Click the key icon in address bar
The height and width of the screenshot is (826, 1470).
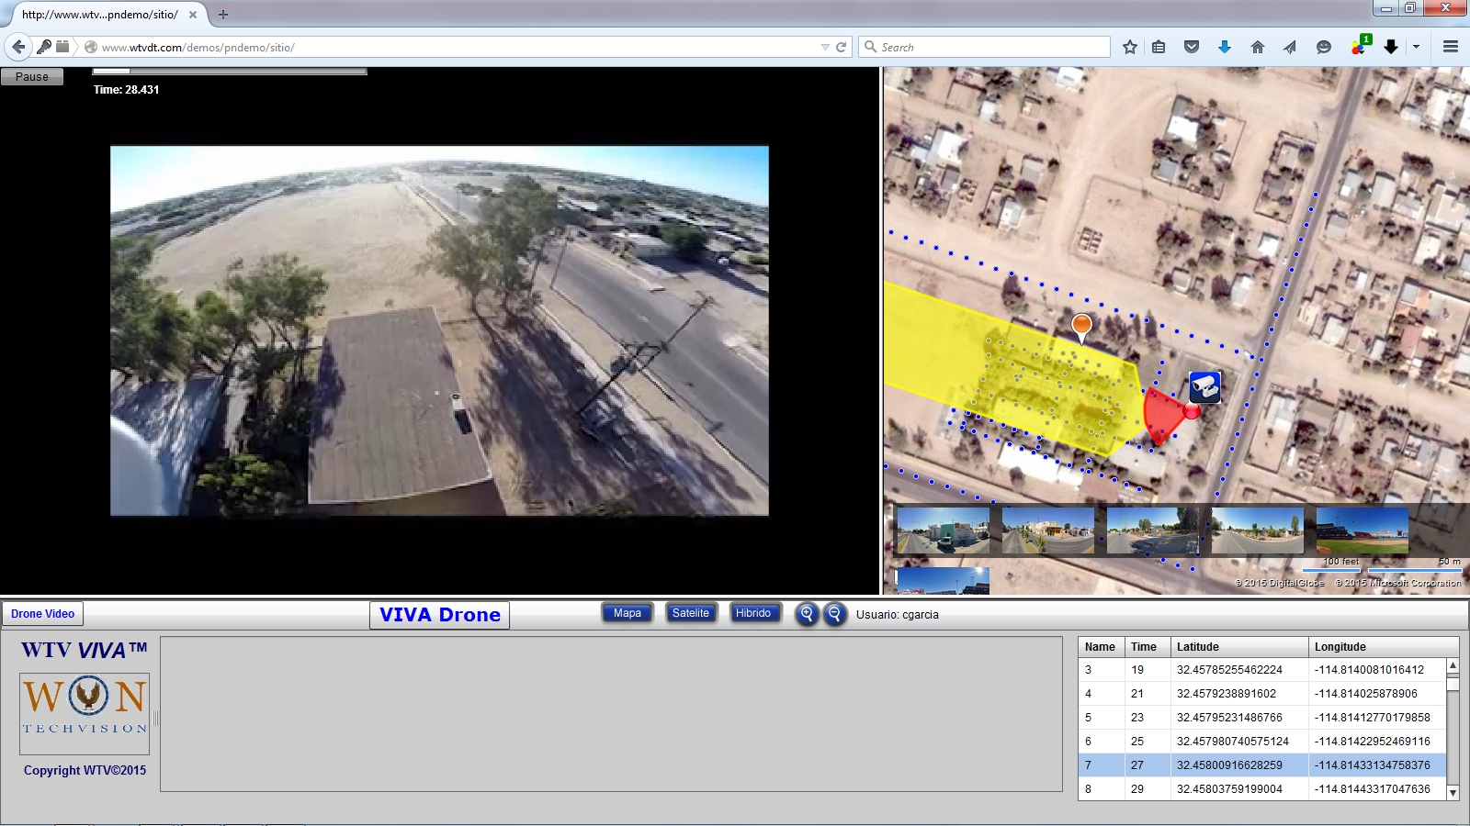point(43,47)
